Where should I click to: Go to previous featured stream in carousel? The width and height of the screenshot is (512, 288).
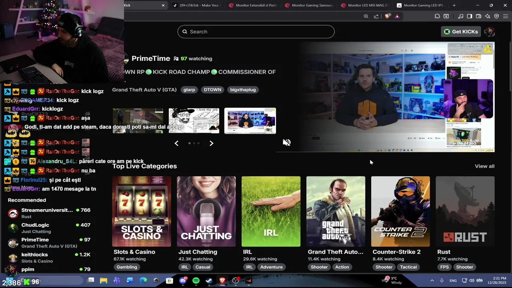point(176,143)
